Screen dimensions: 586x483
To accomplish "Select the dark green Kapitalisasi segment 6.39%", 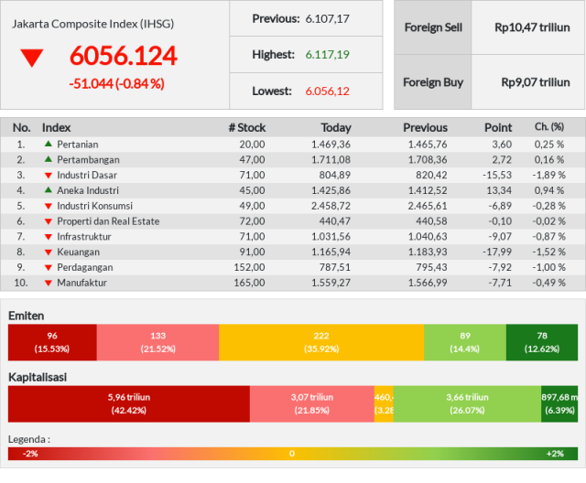I will point(559,403).
